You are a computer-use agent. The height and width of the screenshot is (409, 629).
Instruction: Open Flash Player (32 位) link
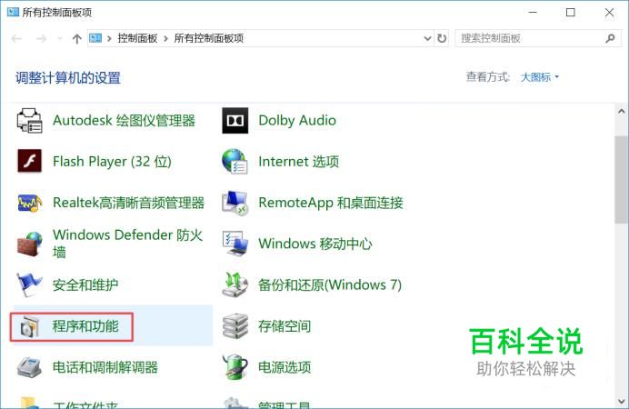(x=112, y=162)
